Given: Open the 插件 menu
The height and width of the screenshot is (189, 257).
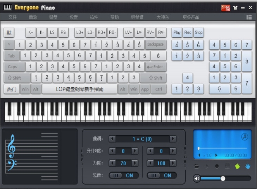Looking at the screenshot, I should pyautogui.click(x=94, y=17).
